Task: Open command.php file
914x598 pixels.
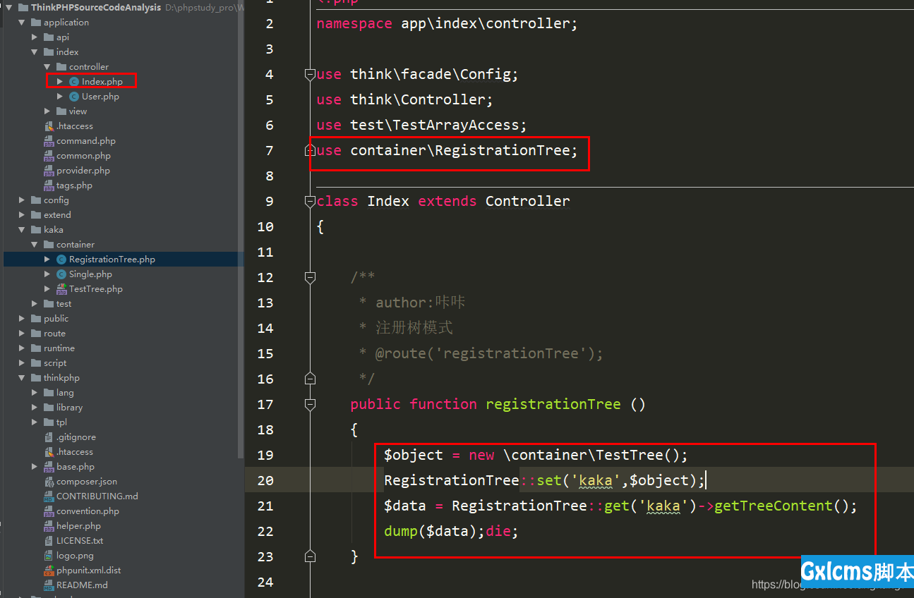Action: pos(86,141)
